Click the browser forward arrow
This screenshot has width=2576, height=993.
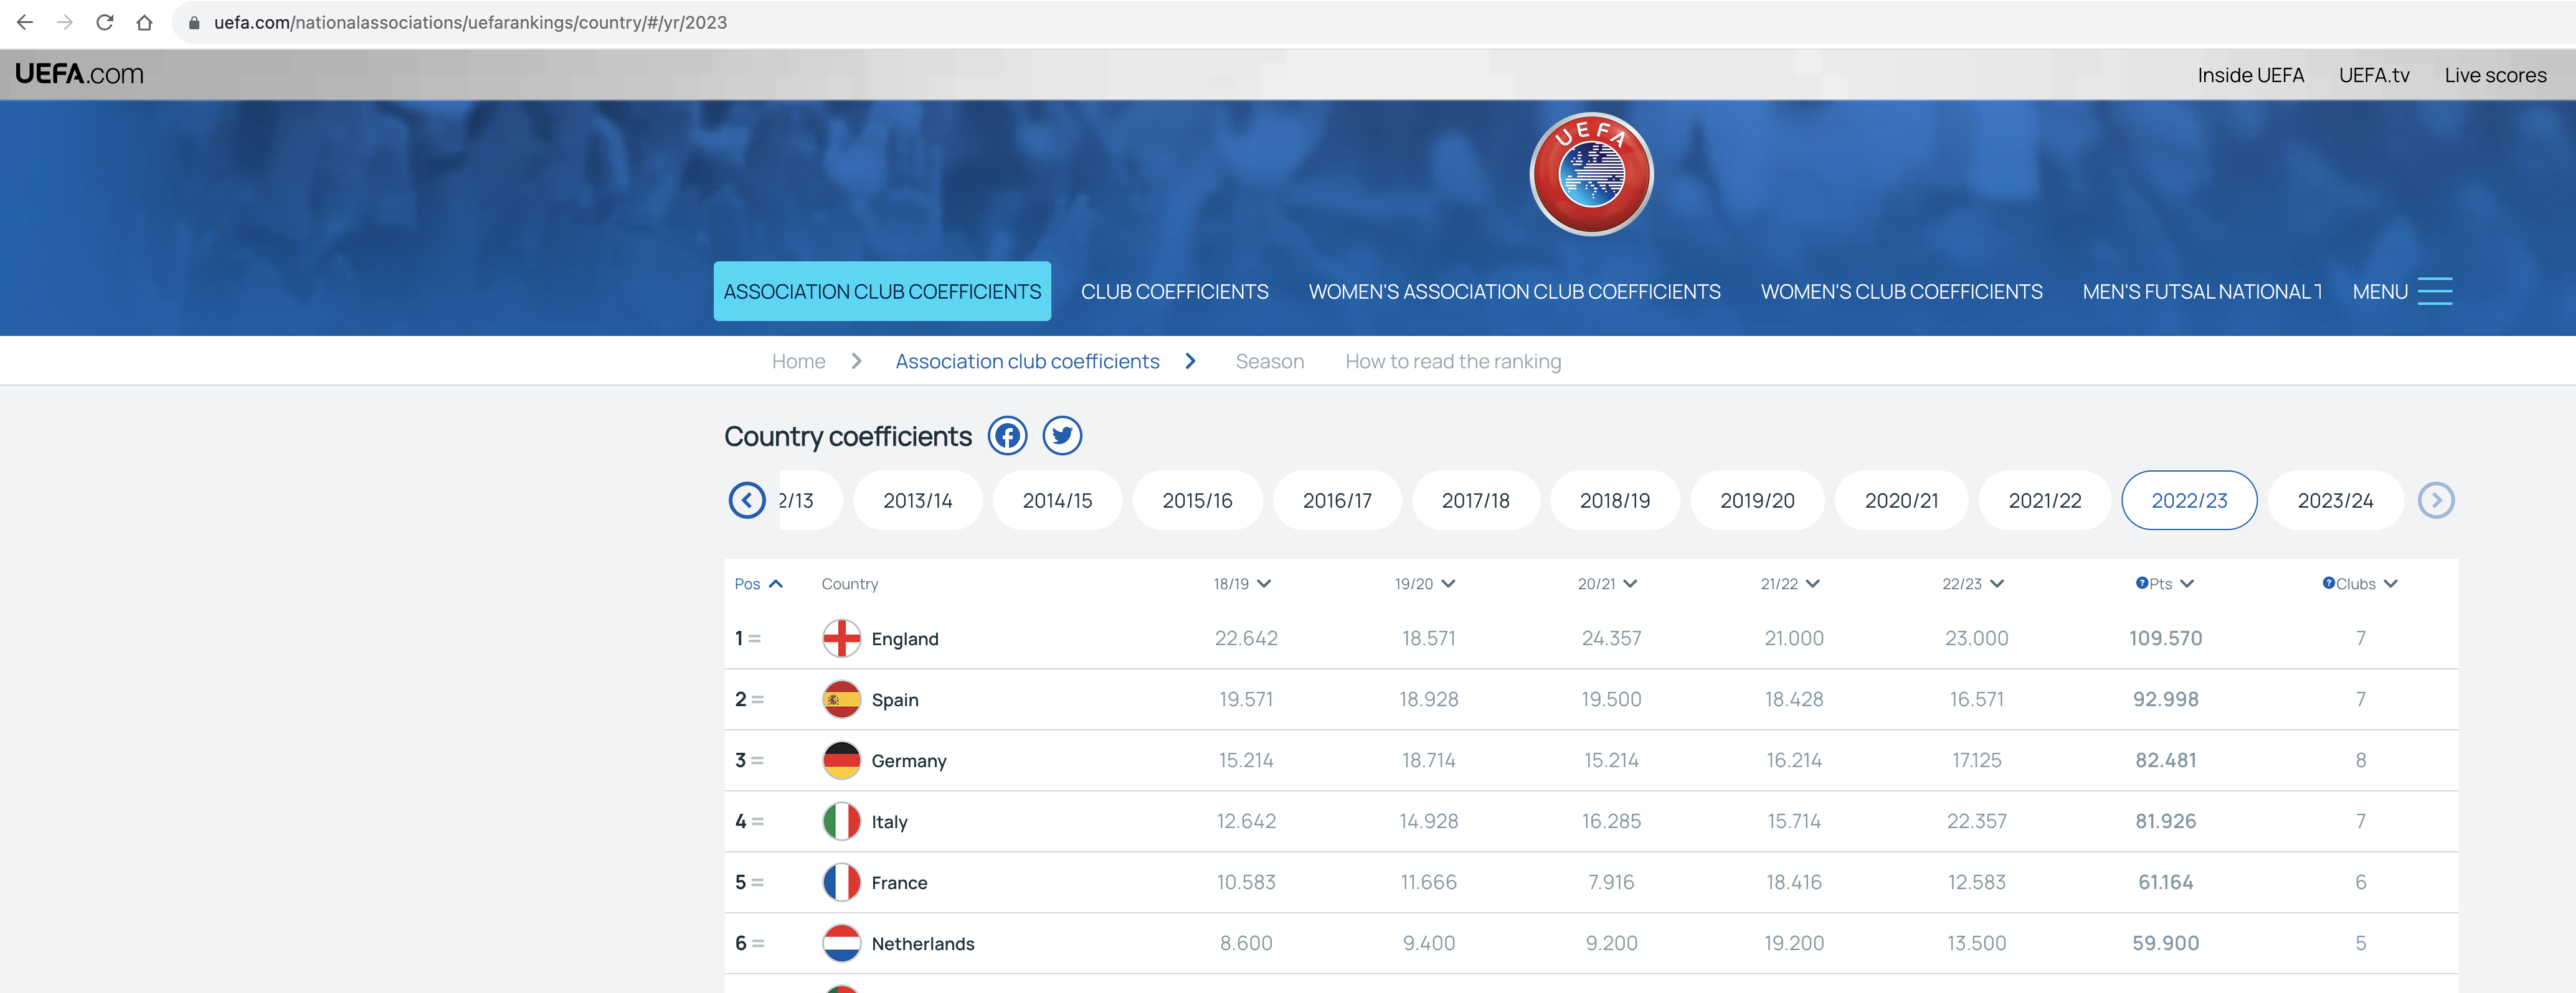coord(65,22)
